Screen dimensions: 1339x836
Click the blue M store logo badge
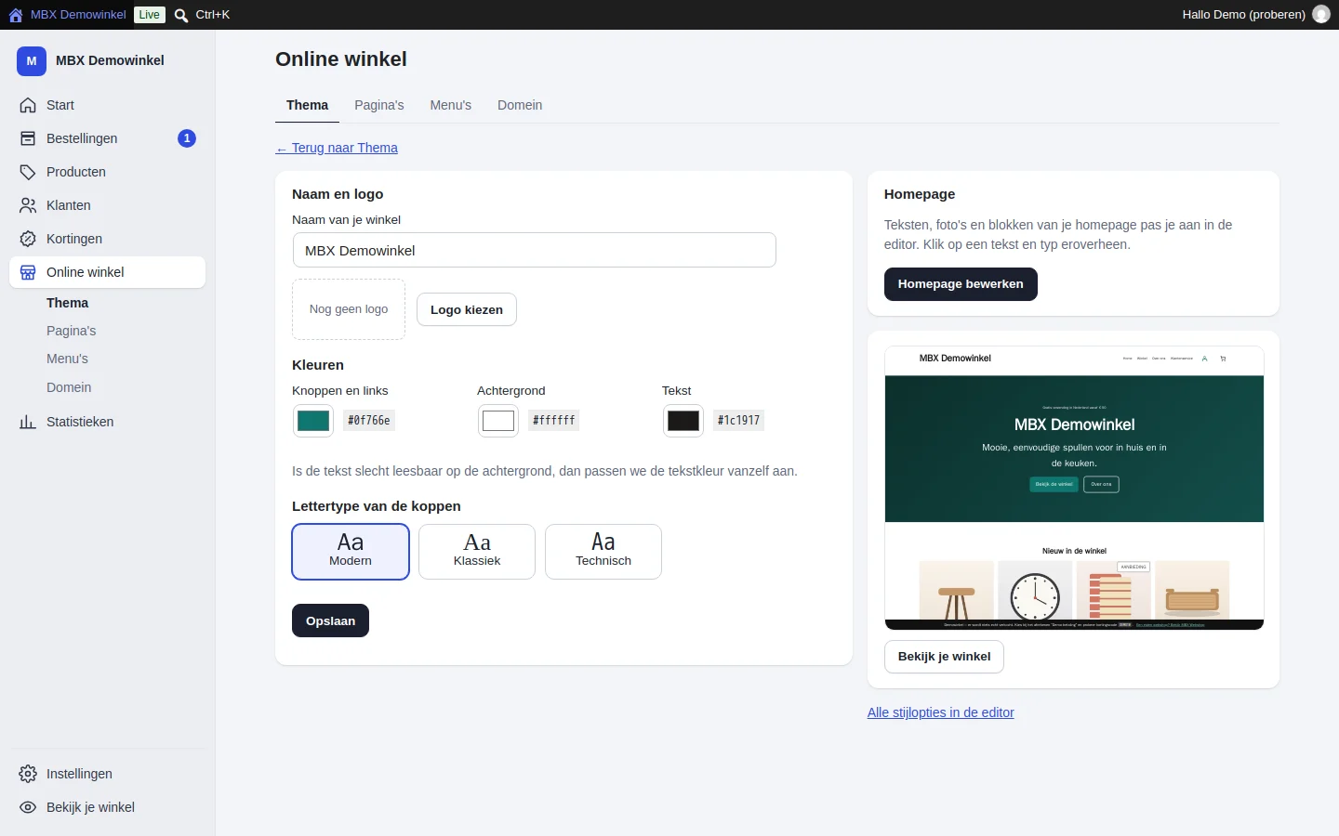coord(32,61)
